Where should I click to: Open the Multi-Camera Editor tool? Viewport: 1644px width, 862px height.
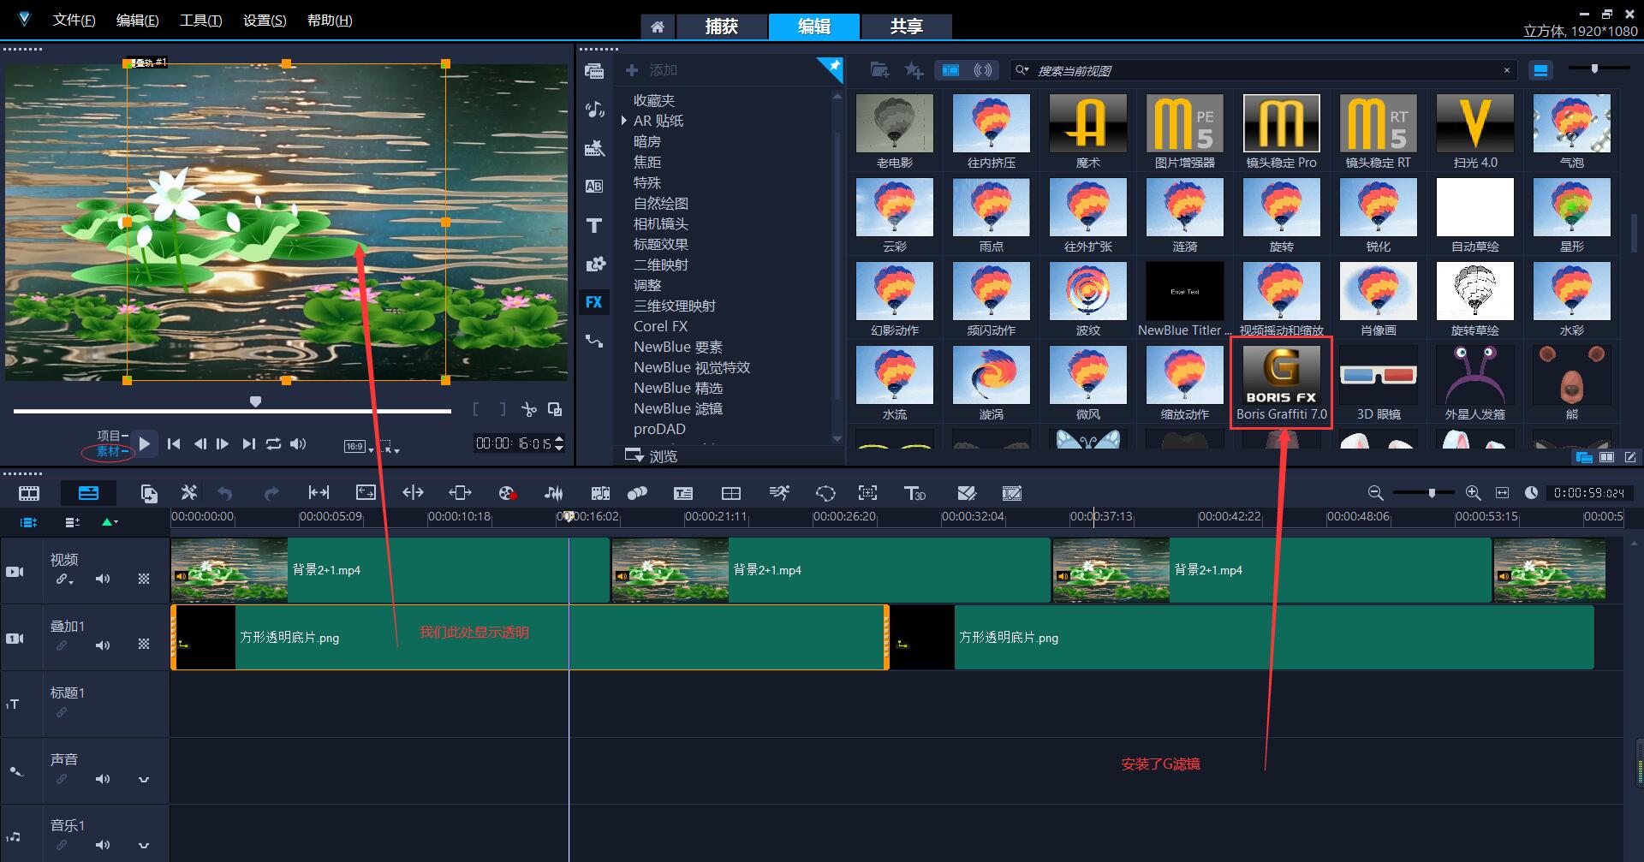(731, 493)
